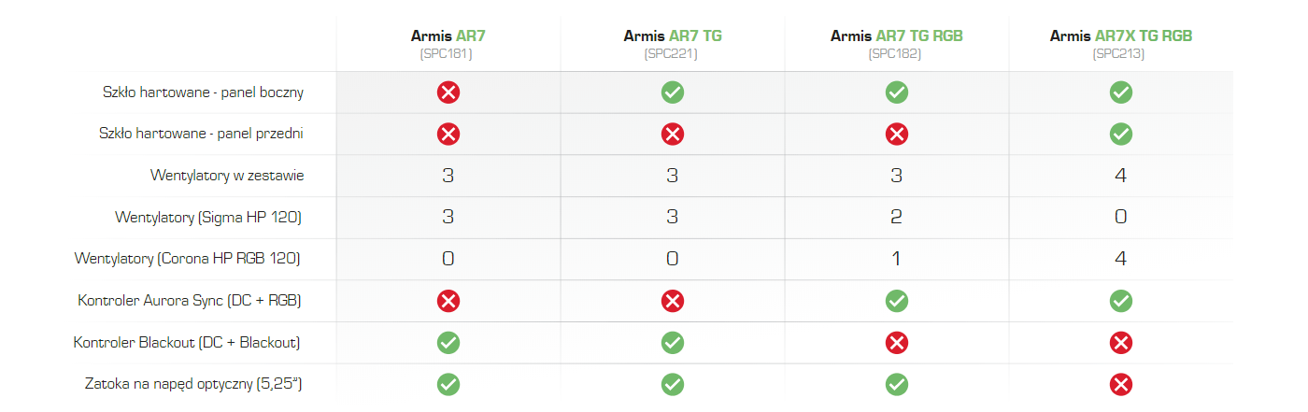
Task: Click green check for AR7 TG Blackout controller
Action: [673, 343]
